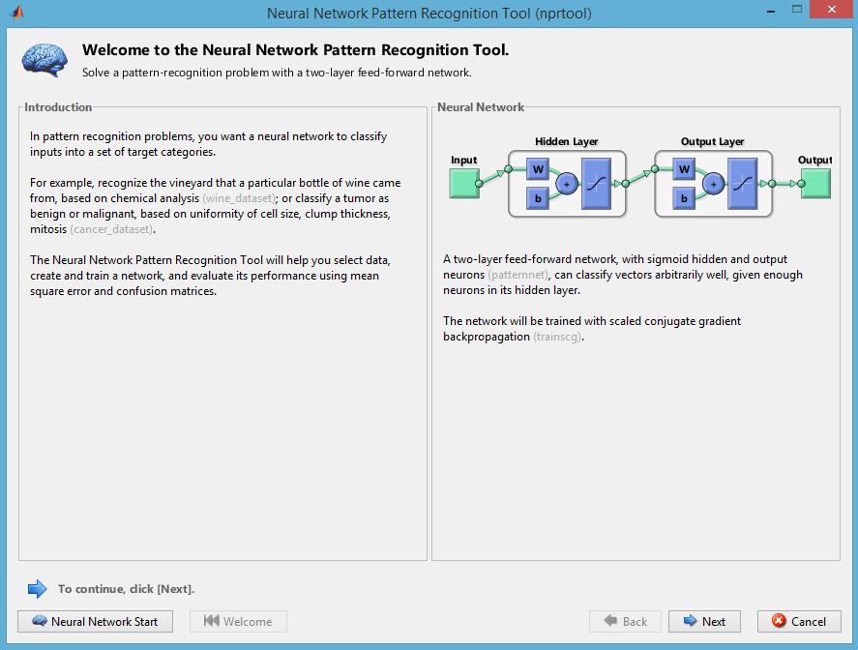
Task: Select the b bias block in the Hidden Layer
Action: pyautogui.click(x=538, y=198)
